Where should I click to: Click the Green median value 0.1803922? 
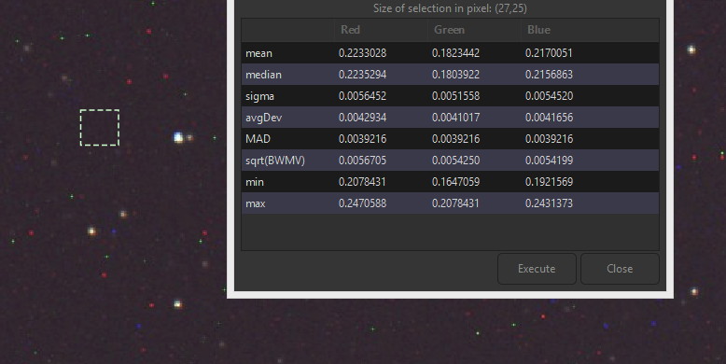pos(455,75)
